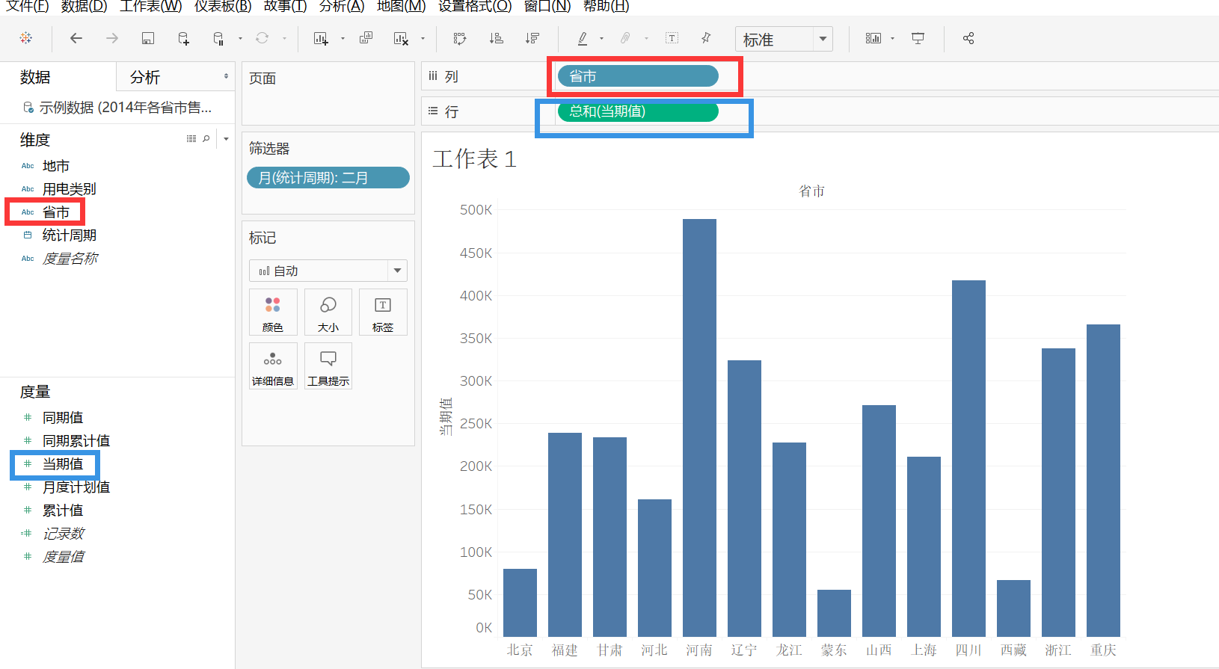Click the undo back arrow in toolbar
The width and height of the screenshot is (1219, 669).
[x=76, y=38]
